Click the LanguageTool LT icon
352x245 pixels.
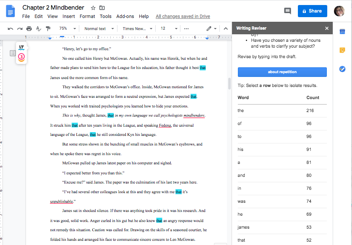click(x=21, y=48)
